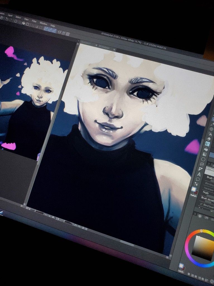This screenshot has width=214, height=286.
Task: Select the Frame border tool
Action: pos(202,164)
